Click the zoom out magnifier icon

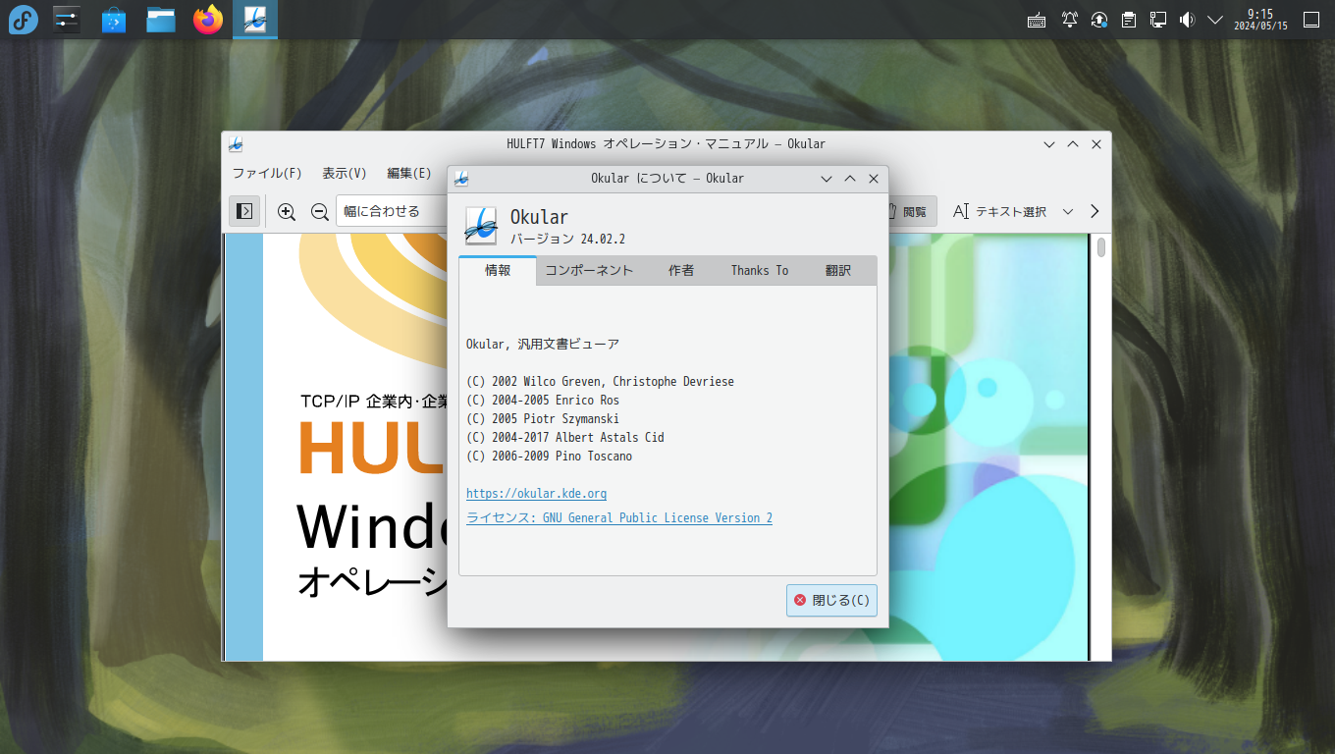(319, 211)
